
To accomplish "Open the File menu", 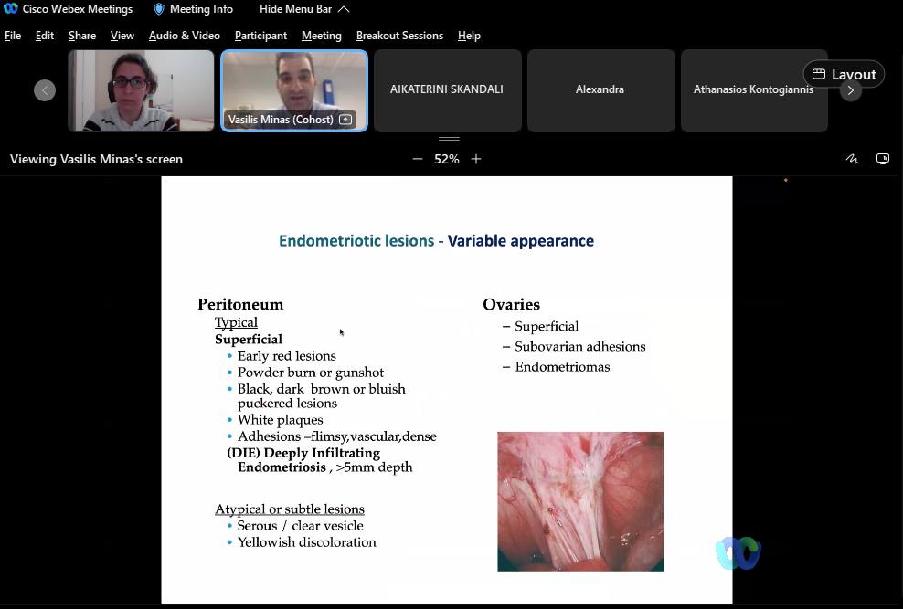I will 13,36.
